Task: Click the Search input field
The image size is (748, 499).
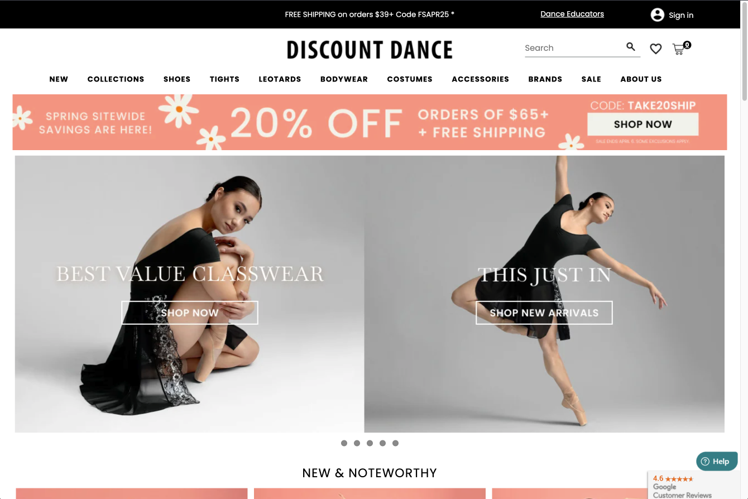Action: (x=574, y=48)
